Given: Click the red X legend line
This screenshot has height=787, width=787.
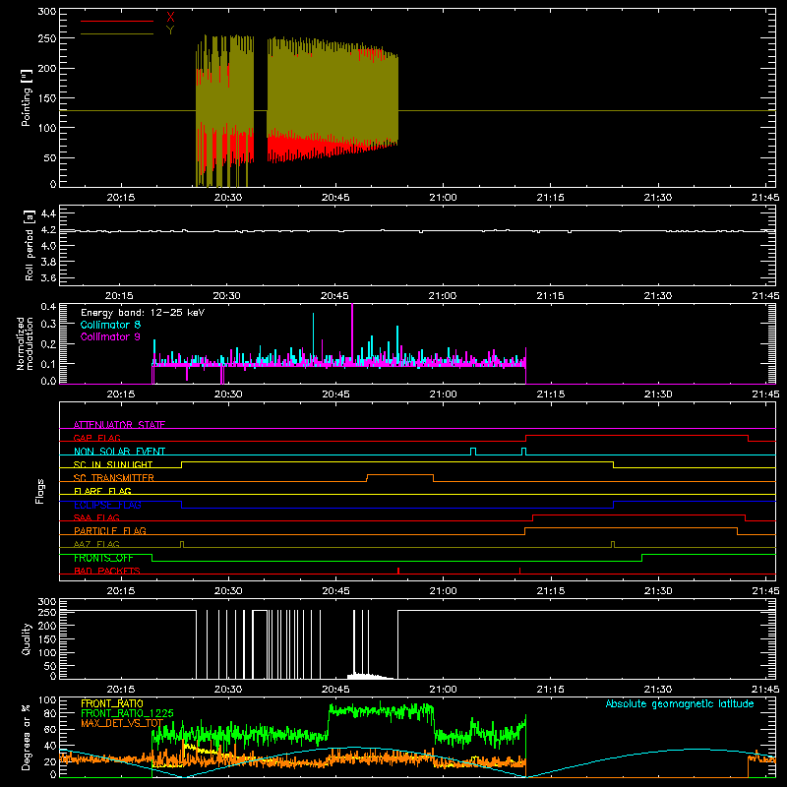Looking at the screenshot, I should (117, 21).
